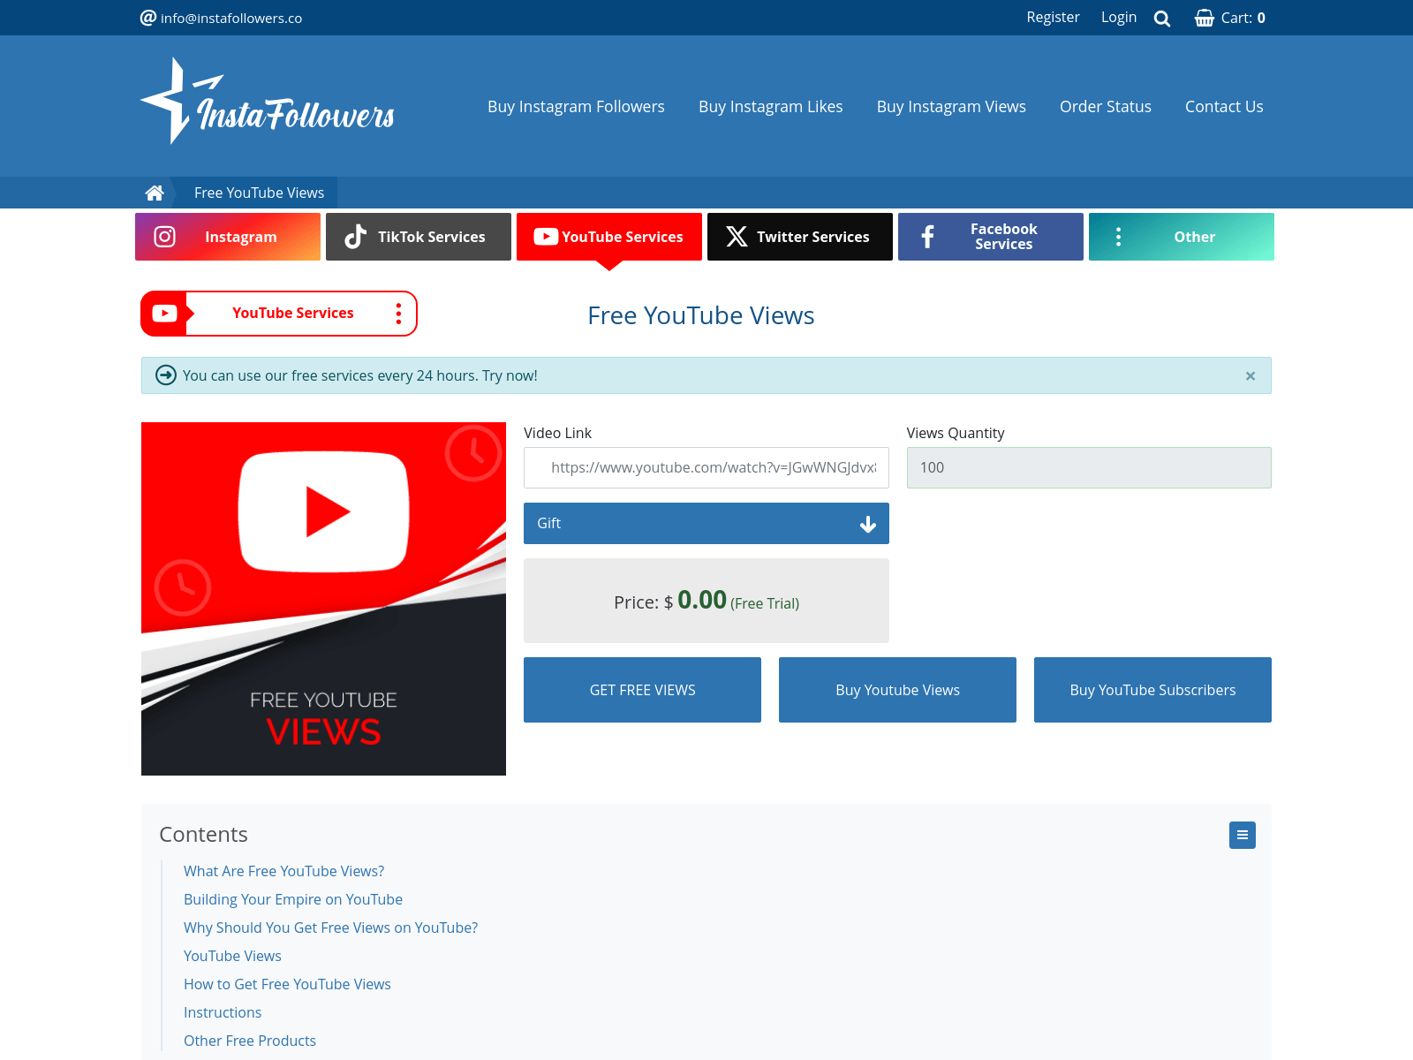The width and height of the screenshot is (1413, 1060).
Task: Click Register link
Action: click(x=1053, y=17)
